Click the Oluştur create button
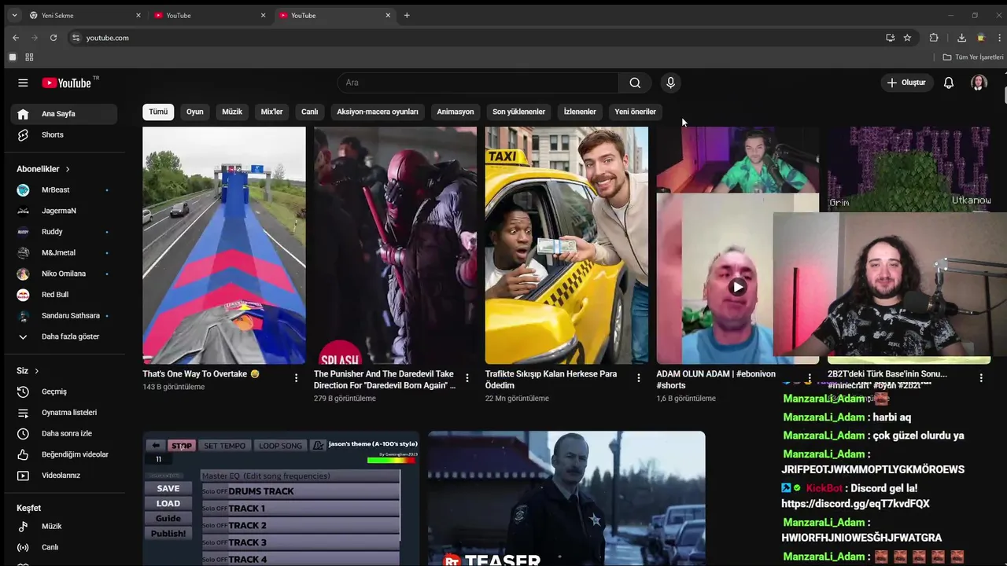The width and height of the screenshot is (1007, 566). (906, 83)
